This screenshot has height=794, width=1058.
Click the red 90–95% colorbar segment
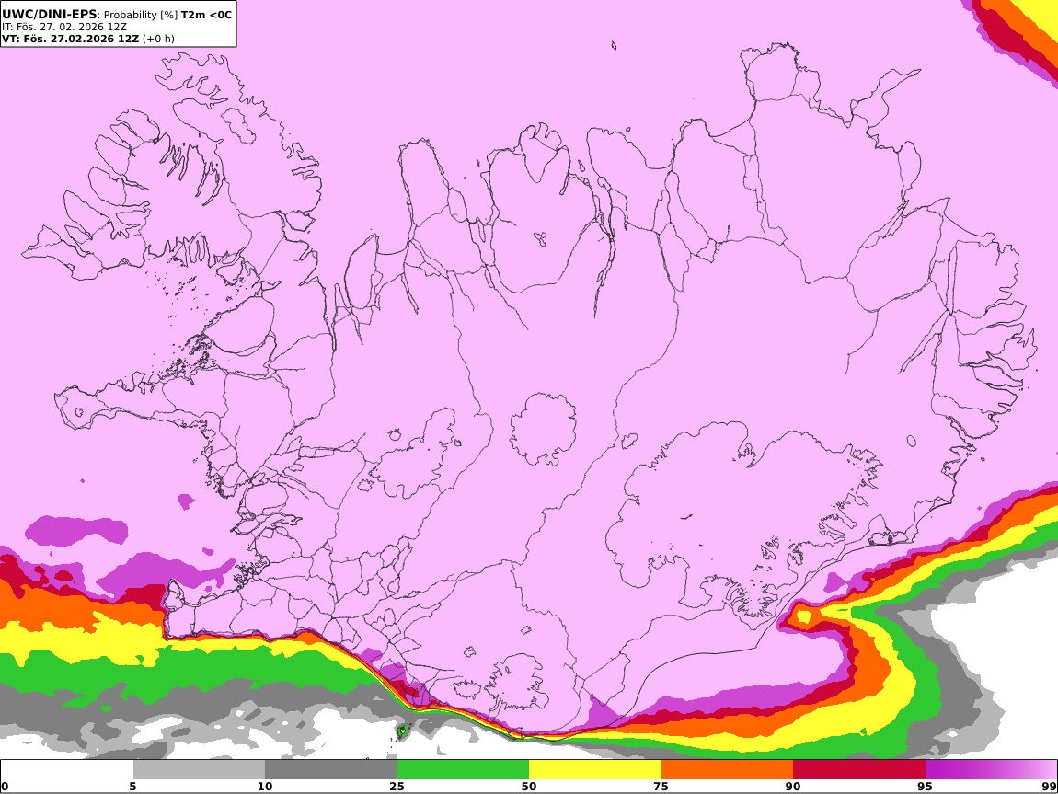pos(859,770)
